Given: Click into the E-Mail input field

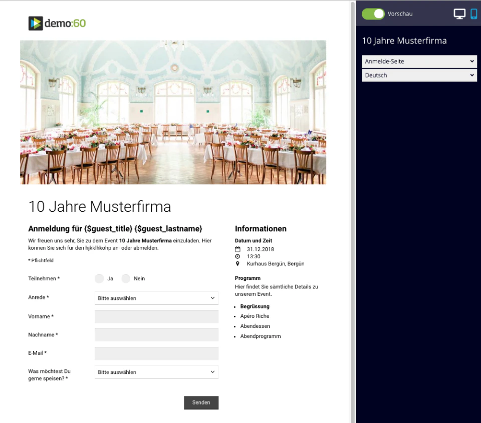Looking at the screenshot, I should pos(156,353).
